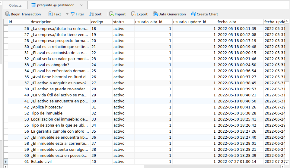
Task: Close the pregunta table tab
Action: coord(82,5)
